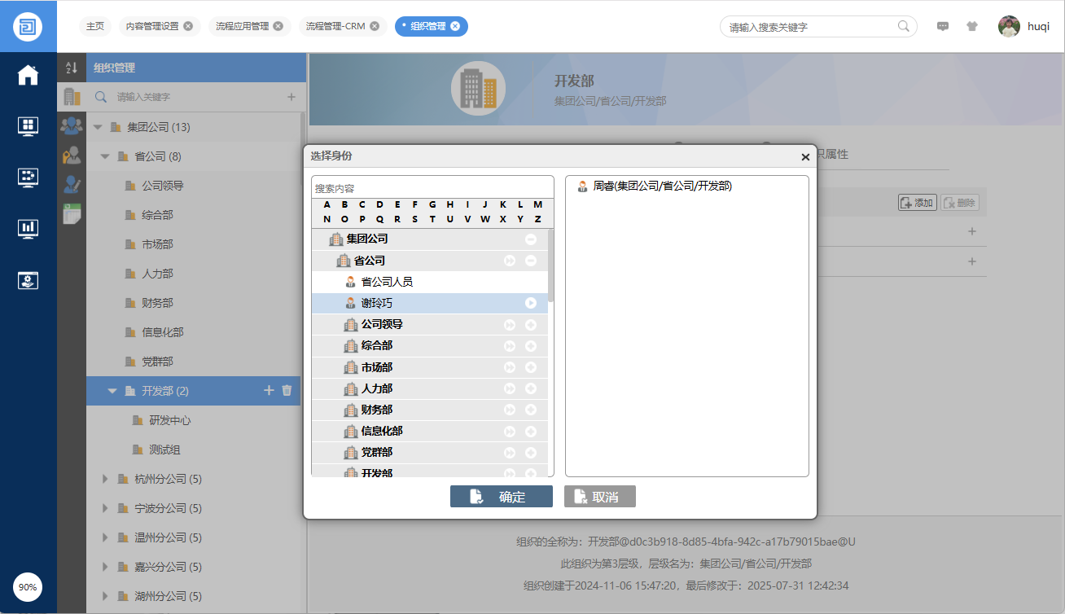The height and width of the screenshot is (614, 1065).
Task: Click the trash icon on the 开发部 tree row
Action: [x=287, y=391]
